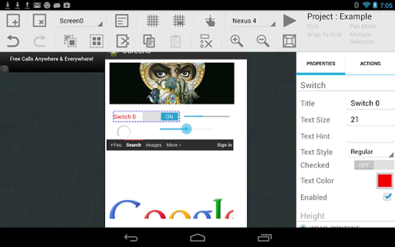Image resolution: width=395 pixels, height=247 pixels.
Task: Switch to the Properties tab
Action: [x=321, y=63]
